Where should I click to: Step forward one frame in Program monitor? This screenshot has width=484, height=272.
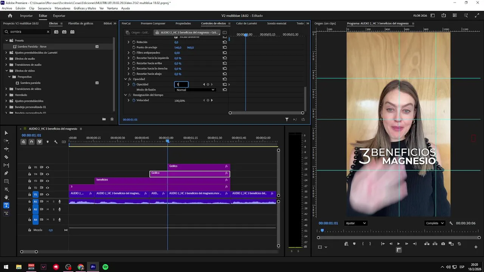tap(406, 244)
